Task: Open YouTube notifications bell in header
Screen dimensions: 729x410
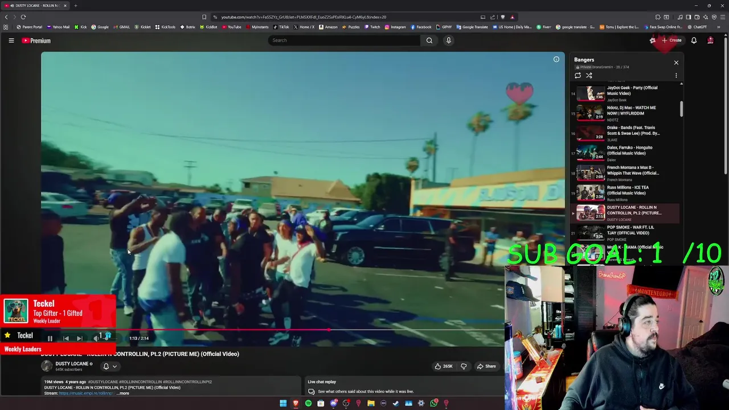Action: tap(694, 40)
